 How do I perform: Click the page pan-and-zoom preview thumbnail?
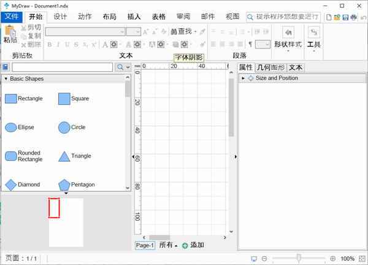[66, 223]
